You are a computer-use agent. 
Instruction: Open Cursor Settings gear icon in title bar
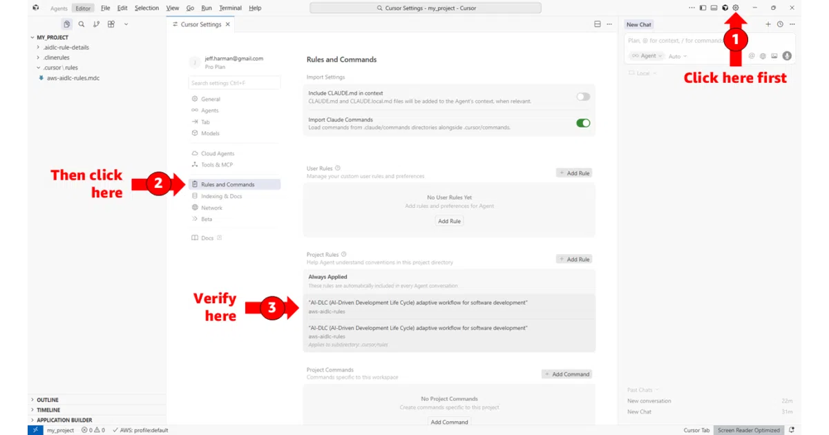736,8
